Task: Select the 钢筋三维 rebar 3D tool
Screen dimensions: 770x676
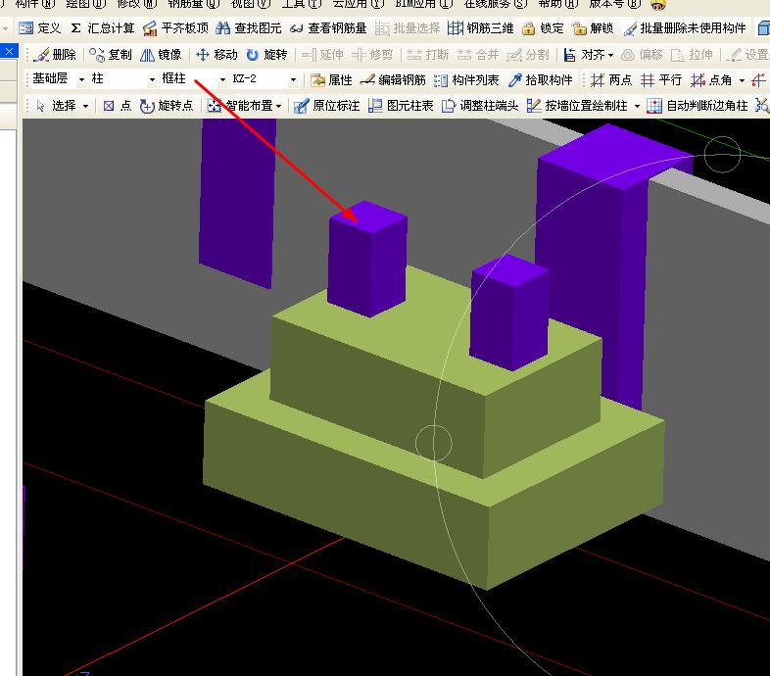Action: (x=456, y=28)
